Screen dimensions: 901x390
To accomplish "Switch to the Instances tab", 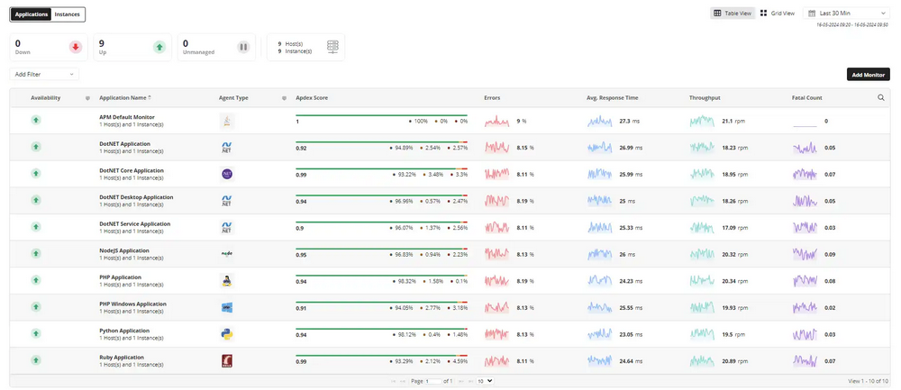I will [x=67, y=14].
